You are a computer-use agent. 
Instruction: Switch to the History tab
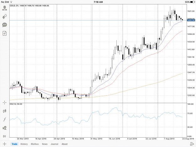tap(24, 144)
